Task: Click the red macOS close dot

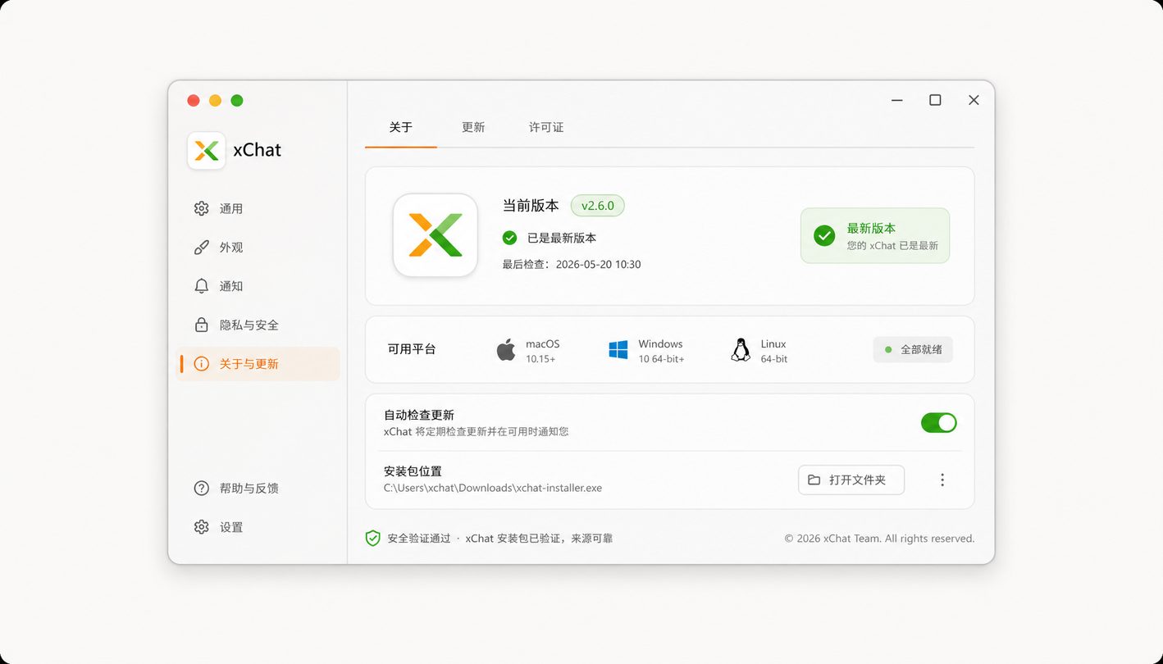Action: tap(194, 101)
